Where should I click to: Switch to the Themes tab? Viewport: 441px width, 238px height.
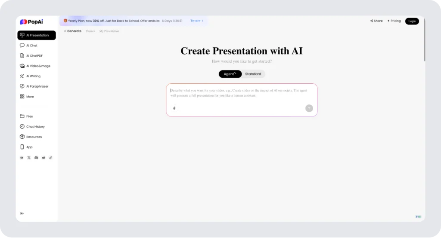(x=90, y=31)
